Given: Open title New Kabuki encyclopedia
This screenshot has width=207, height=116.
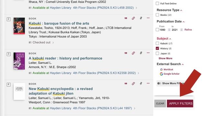Looking at the screenshot, I should 60,91.
